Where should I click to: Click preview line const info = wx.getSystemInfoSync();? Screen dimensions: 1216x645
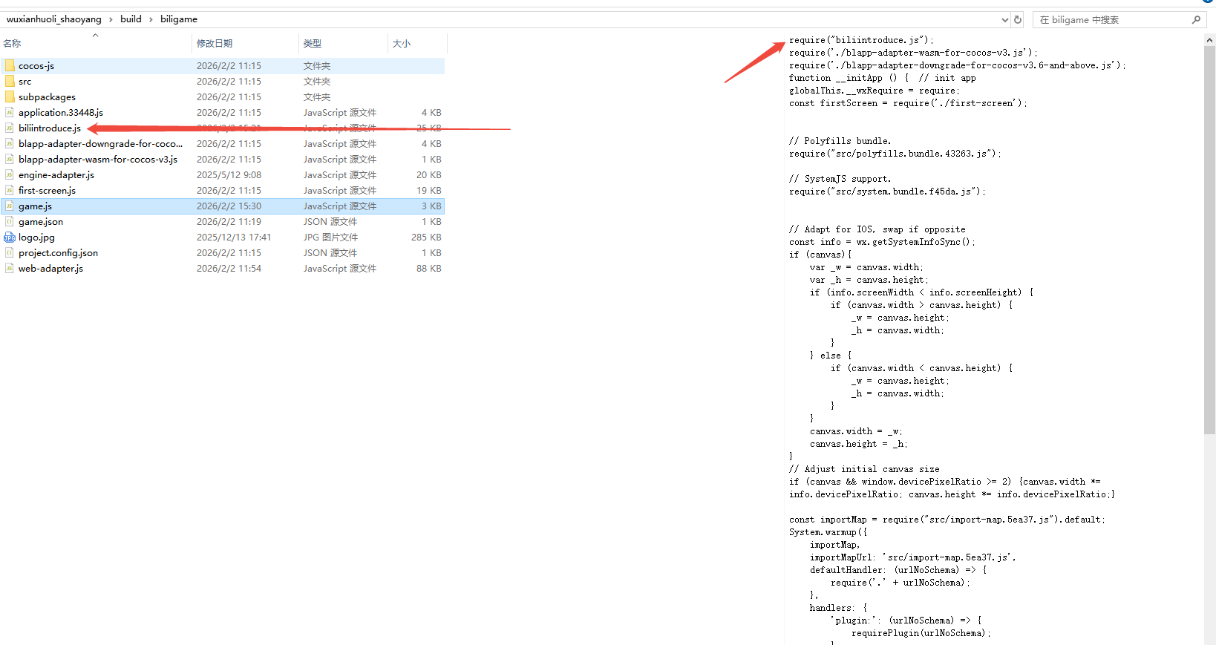(882, 242)
